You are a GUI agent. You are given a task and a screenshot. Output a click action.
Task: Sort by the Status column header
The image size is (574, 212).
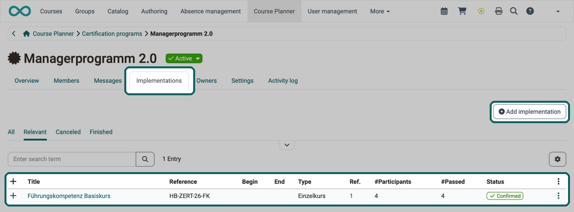click(x=495, y=182)
